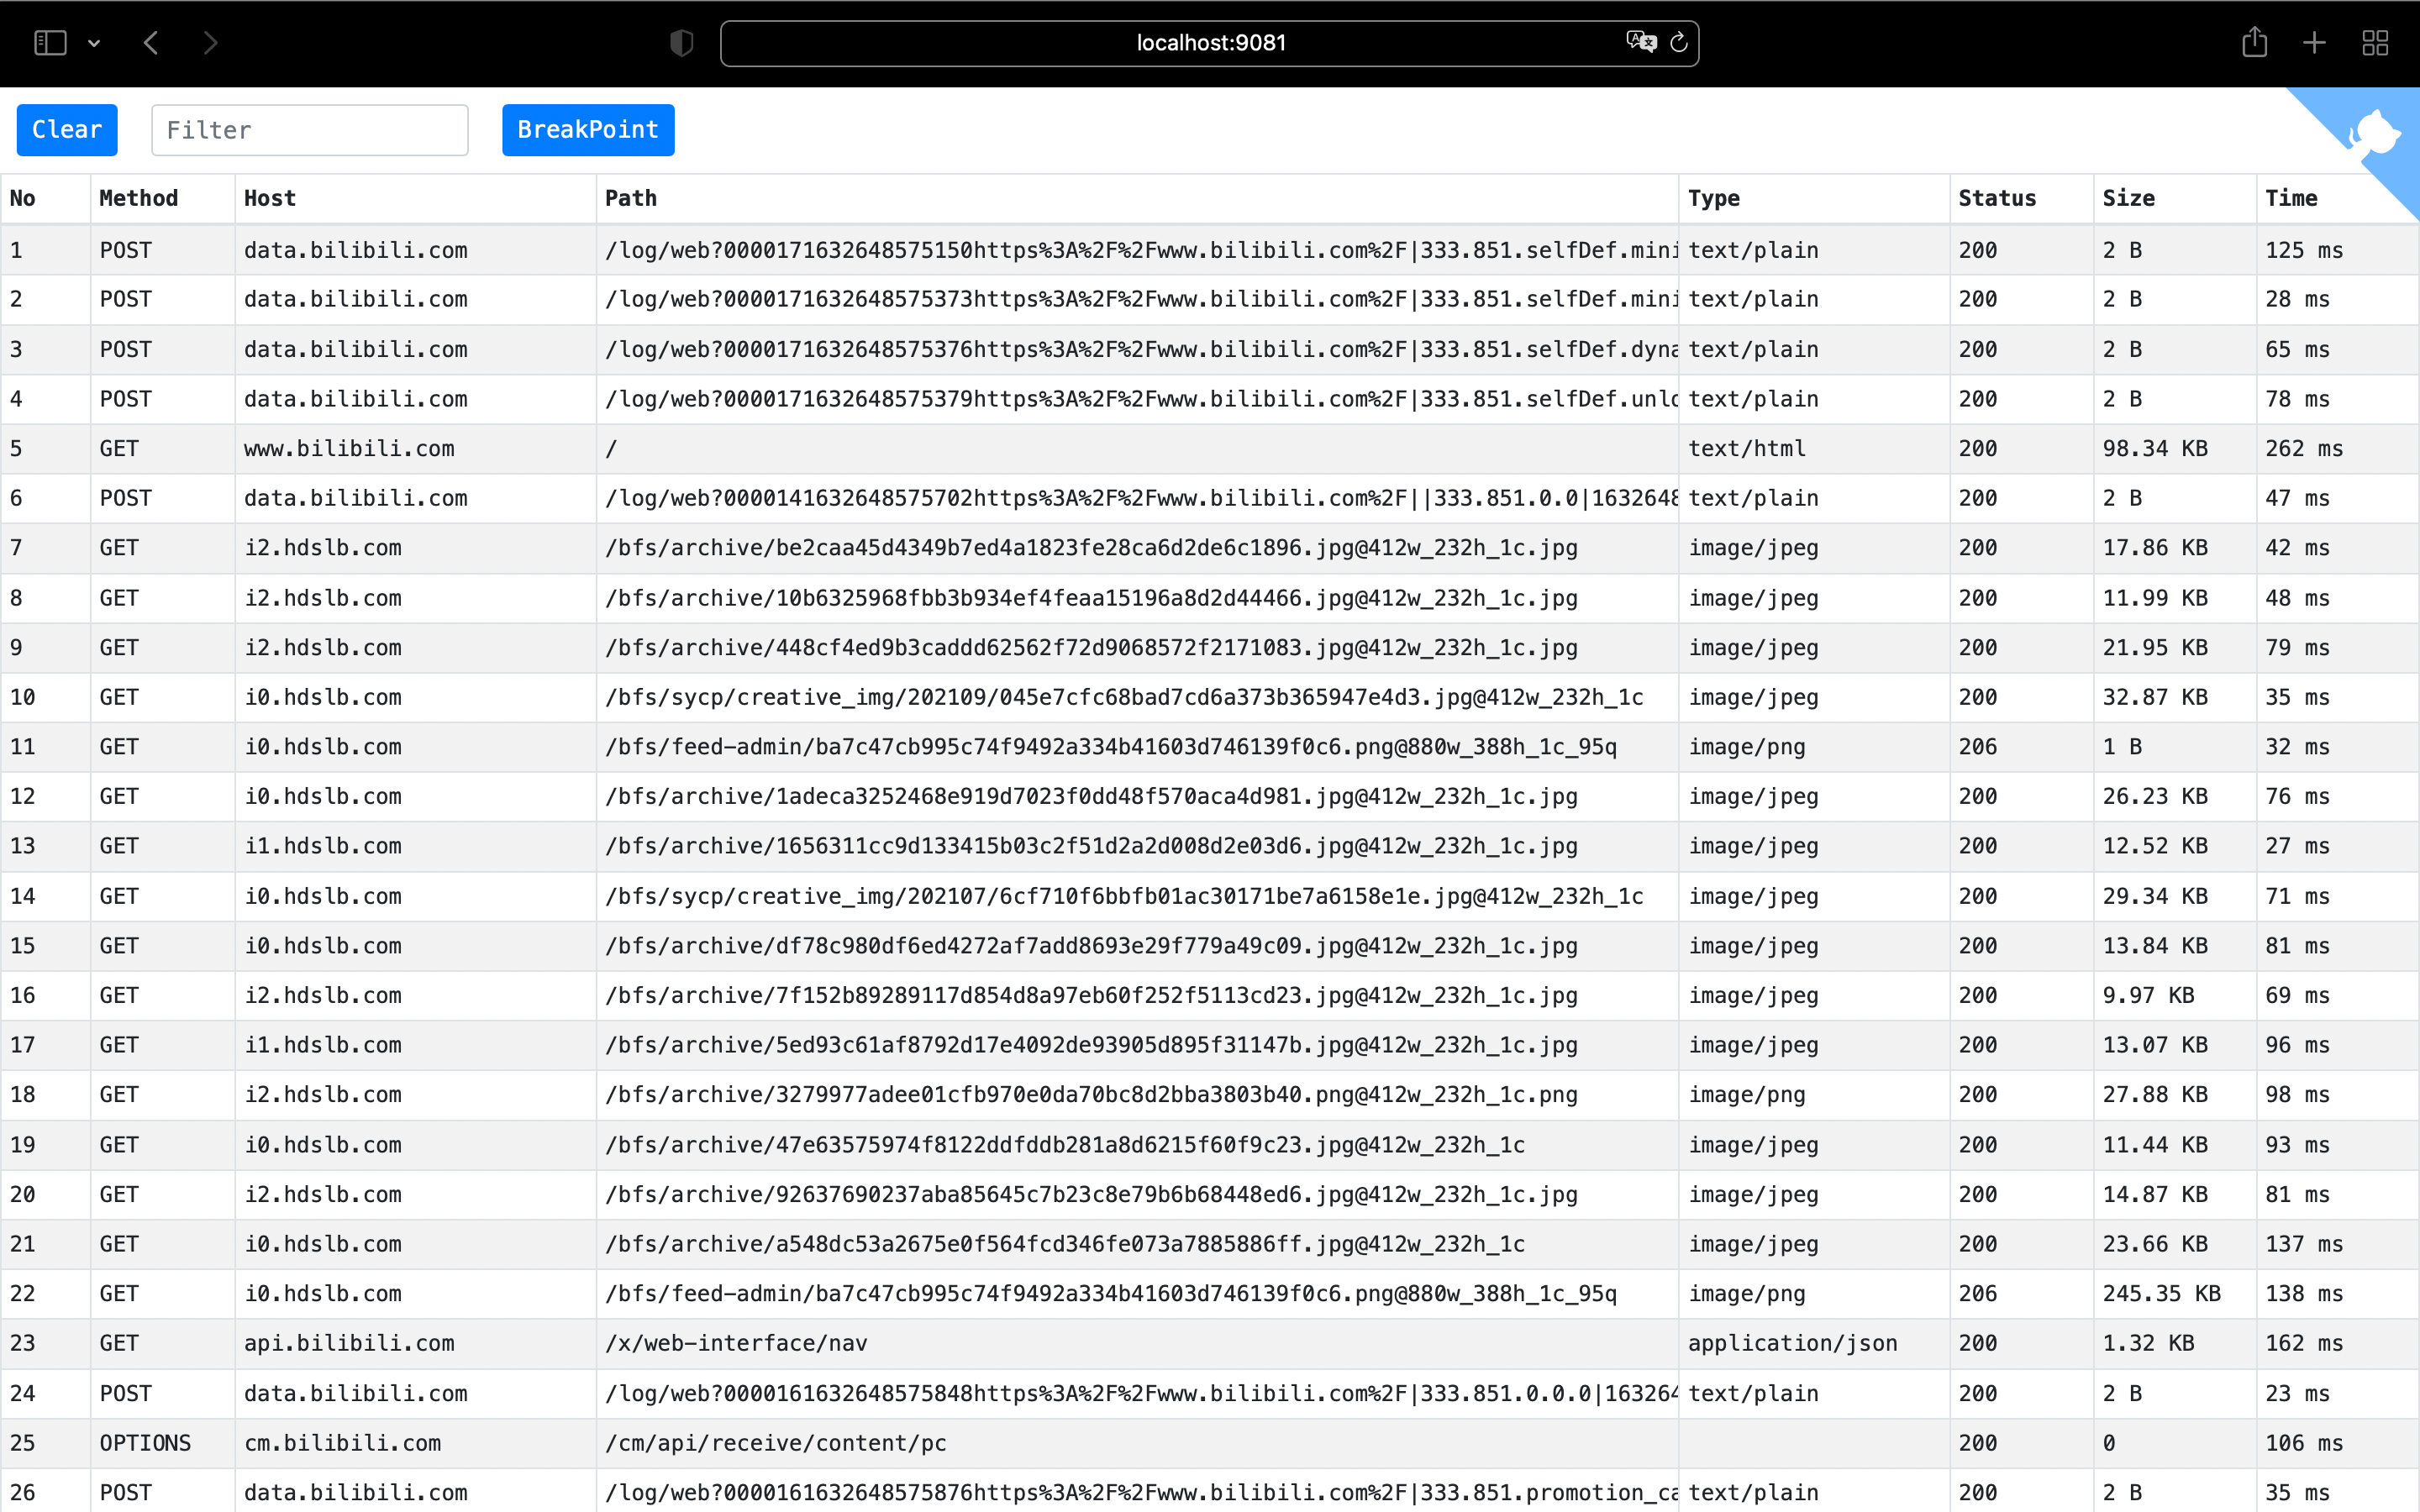Click the forward navigation arrow

(x=210, y=43)
